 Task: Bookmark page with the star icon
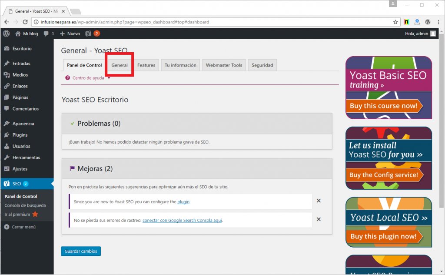[x=395, y=22]
